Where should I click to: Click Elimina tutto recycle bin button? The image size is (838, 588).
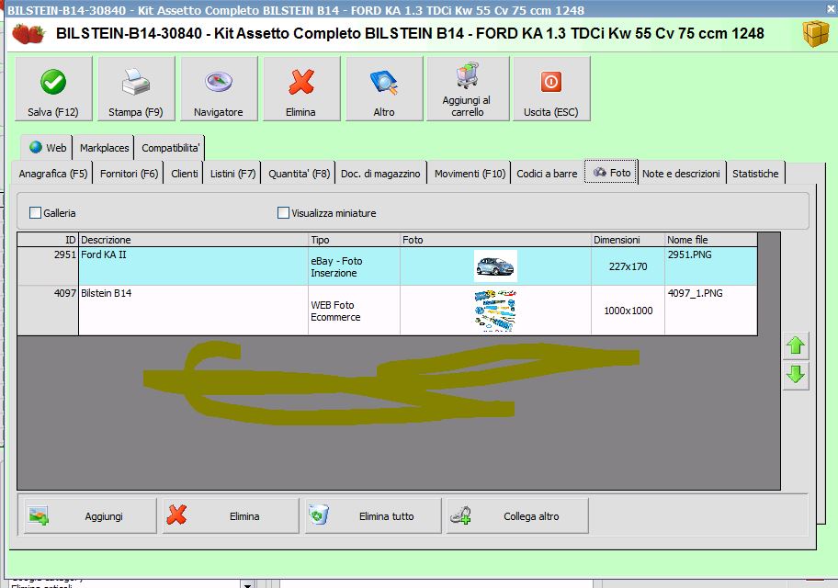tap(373, 516)
